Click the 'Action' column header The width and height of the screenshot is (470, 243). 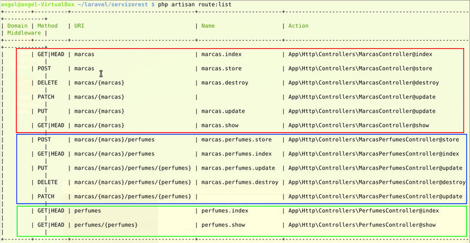tap(298, 26)
